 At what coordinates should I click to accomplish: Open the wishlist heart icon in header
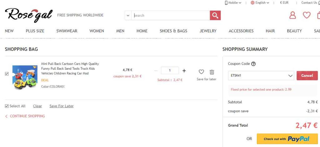pyautogui.click(x=307, y=15)
